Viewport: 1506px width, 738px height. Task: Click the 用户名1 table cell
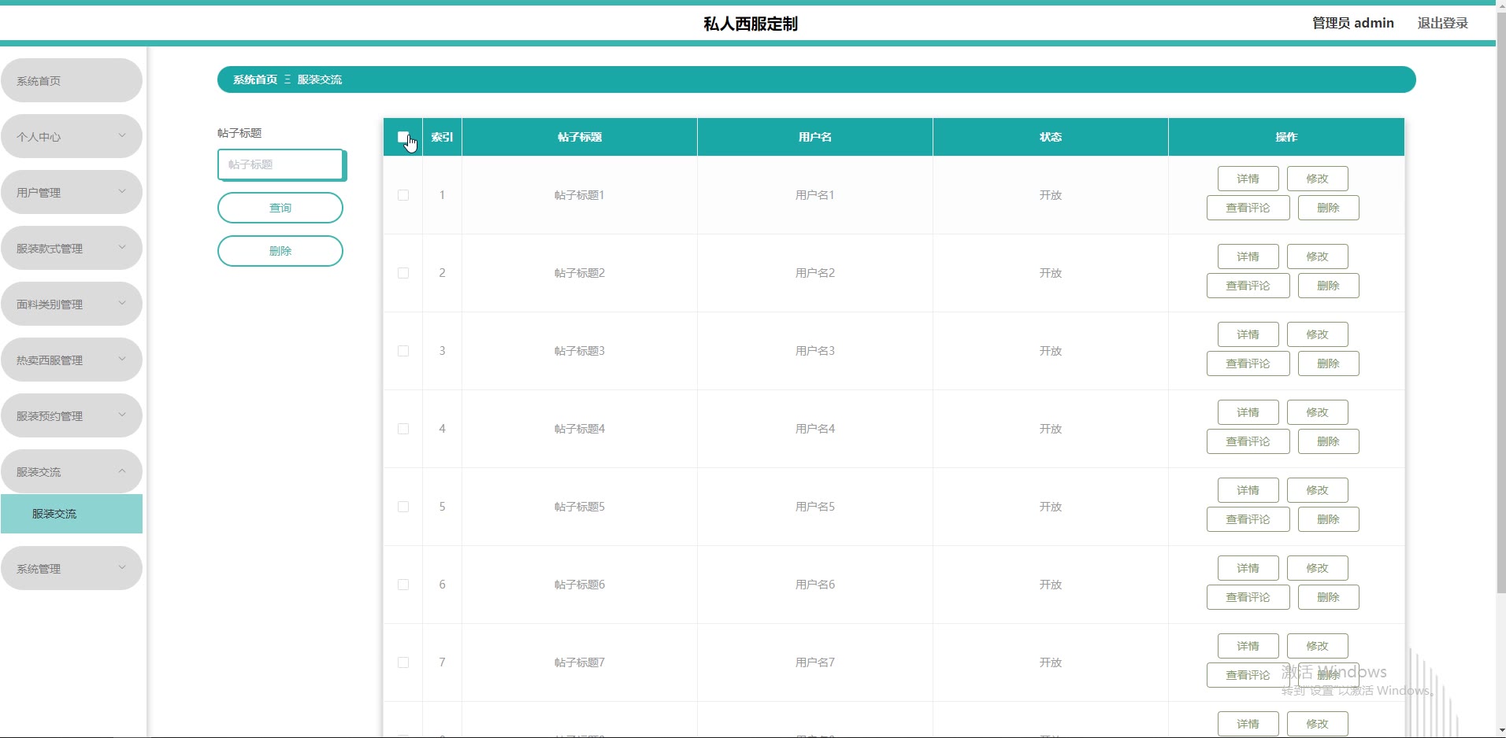[815, 195]
